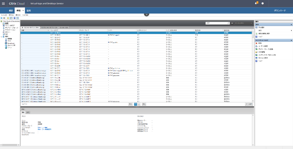This screenshot has width=293, height=149.
Task: Open App-V 公開 in the tree
Action: point(11,45)
